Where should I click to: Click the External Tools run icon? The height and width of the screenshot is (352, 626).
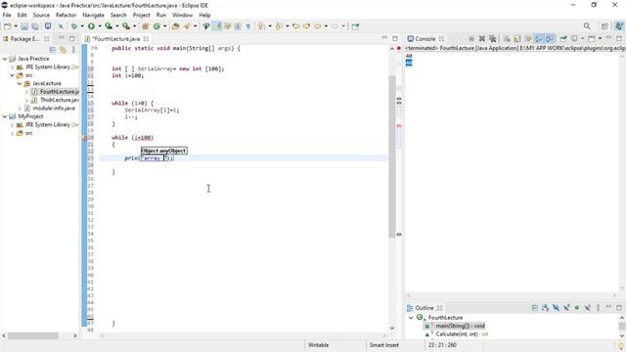point(126,26)
